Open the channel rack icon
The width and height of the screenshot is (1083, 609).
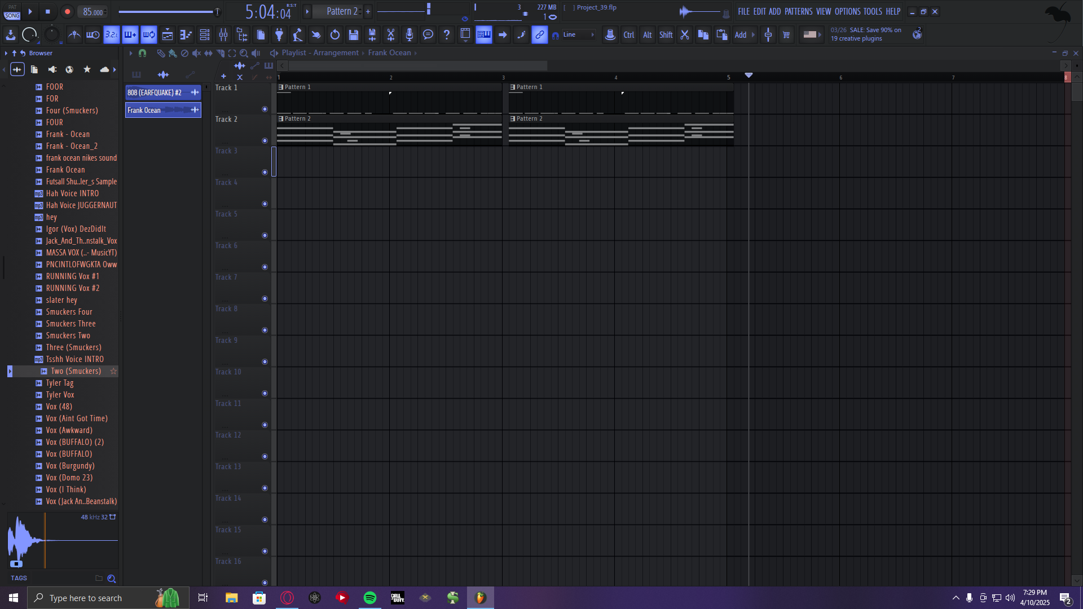pos(205,35)
